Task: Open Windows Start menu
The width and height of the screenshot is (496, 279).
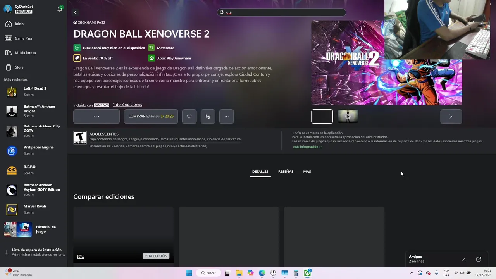Action: click(x=189, y=273)
